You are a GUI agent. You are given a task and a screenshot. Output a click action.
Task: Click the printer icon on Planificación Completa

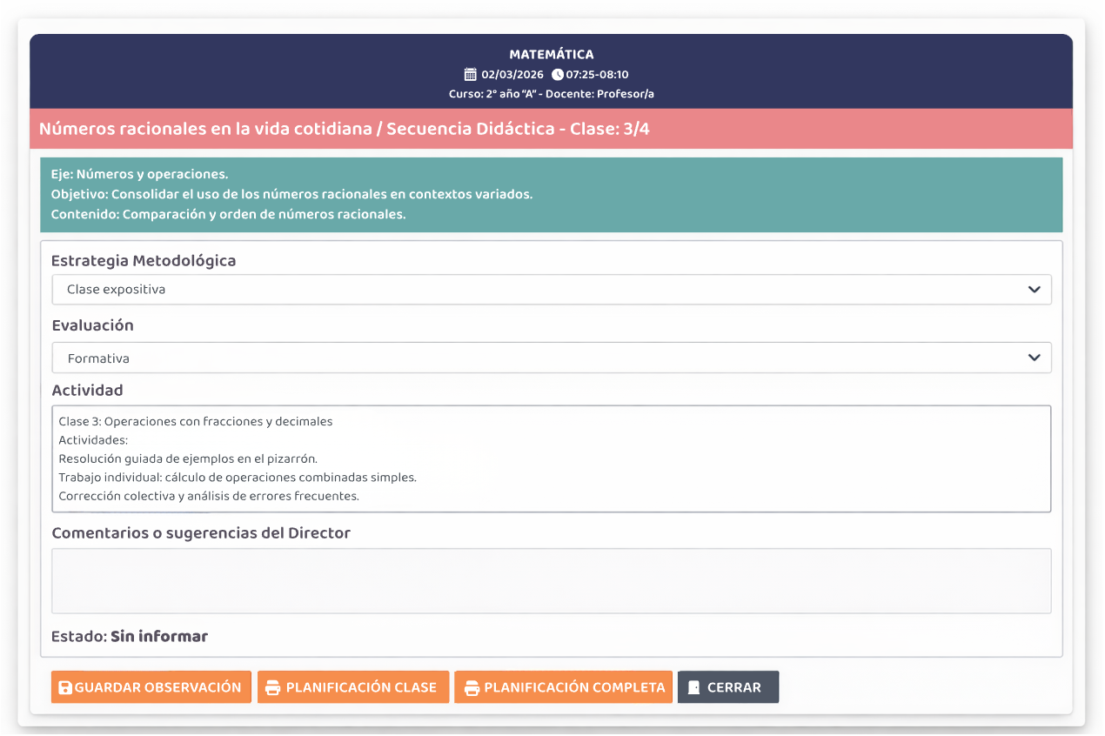coord(471,688)
